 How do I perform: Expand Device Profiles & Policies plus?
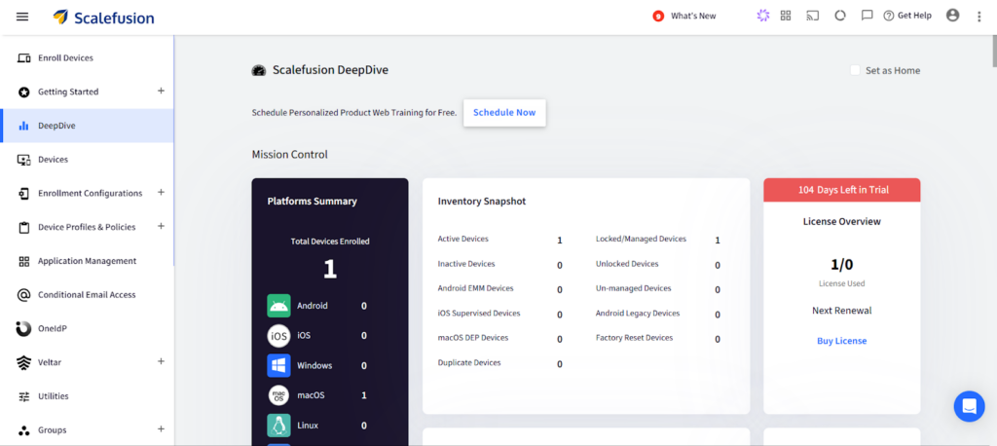tap(161, 226)
